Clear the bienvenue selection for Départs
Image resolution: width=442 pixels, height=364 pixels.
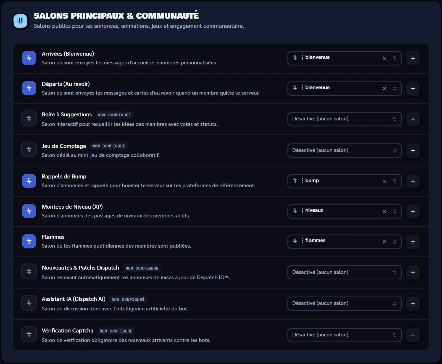384,88
